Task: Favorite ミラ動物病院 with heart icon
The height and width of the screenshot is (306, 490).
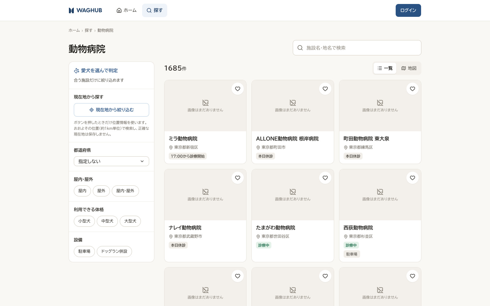Action: click(x=238, y=89)
